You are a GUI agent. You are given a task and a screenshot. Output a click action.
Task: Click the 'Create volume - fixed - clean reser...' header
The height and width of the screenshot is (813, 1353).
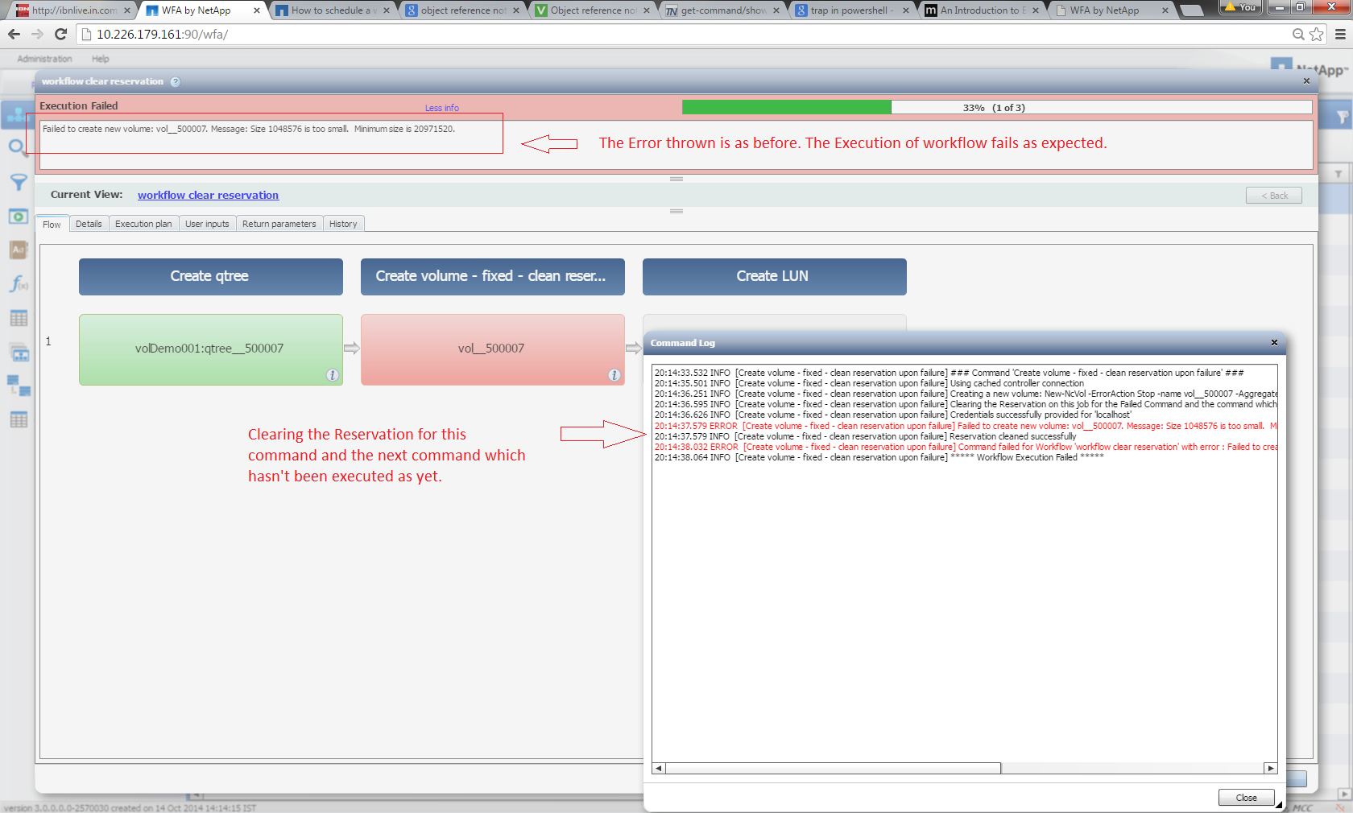click(493, 276)
